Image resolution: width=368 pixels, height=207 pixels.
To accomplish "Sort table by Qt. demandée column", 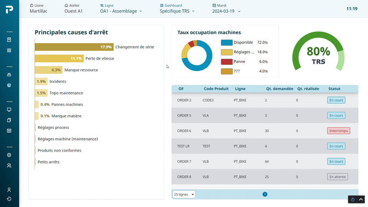I will [279, 89].
